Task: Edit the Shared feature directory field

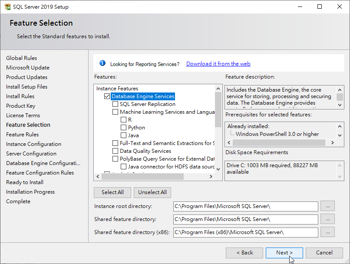Action: coord(245,219)
